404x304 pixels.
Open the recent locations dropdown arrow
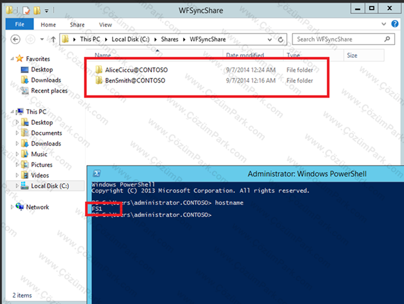[42, 39]
